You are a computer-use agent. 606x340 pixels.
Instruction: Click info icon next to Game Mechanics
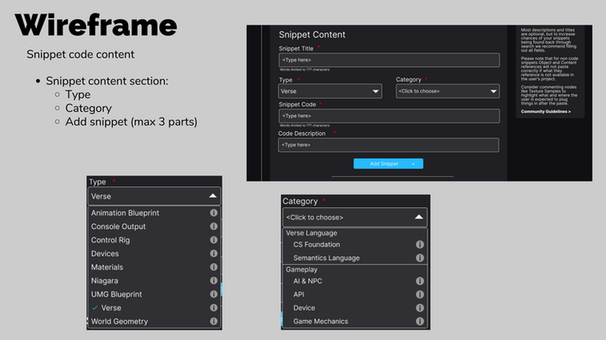tap(419, 322)
